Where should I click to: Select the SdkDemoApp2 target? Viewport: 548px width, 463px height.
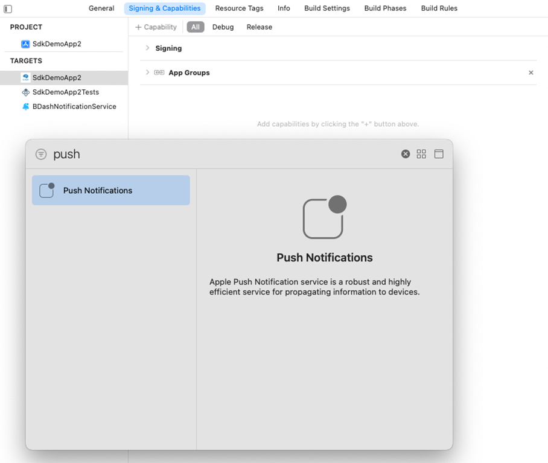[x=64, y=78]
